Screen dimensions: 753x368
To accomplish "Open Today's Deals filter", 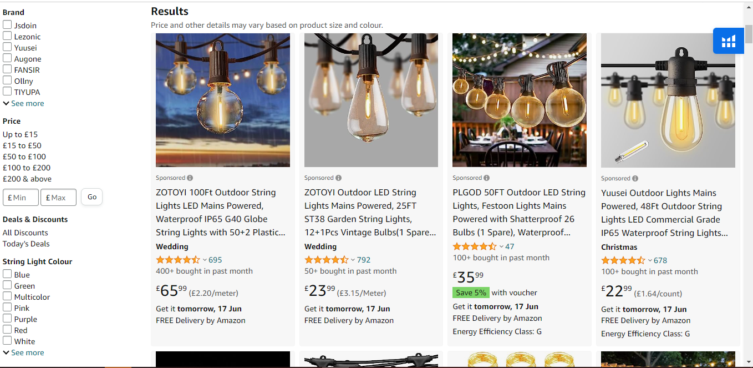I will [x=26, y=244].
